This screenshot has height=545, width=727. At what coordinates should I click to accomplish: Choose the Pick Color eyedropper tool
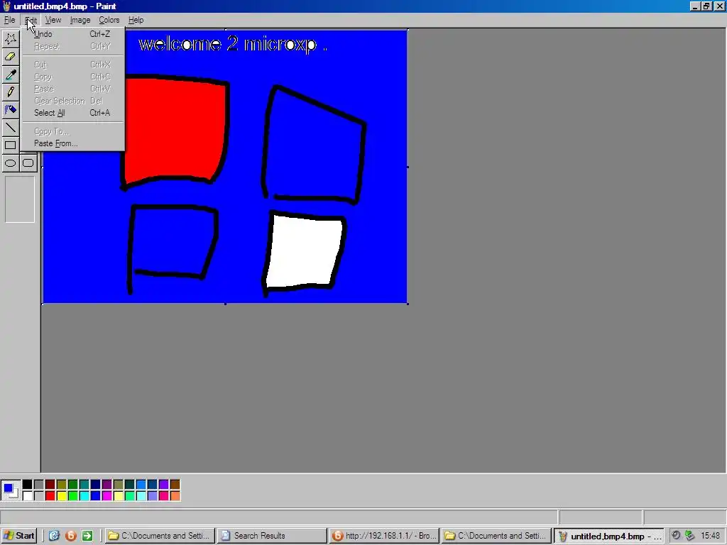(10, 74)
